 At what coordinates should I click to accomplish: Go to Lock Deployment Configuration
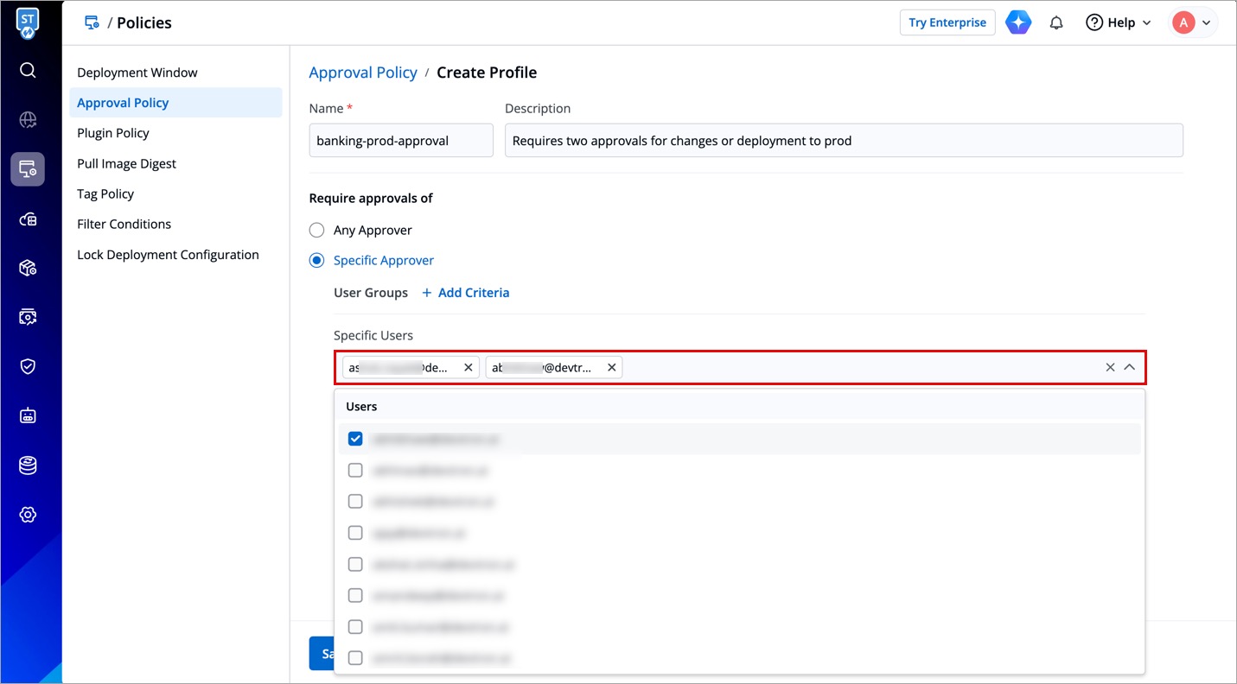click(x=168, y=255)
